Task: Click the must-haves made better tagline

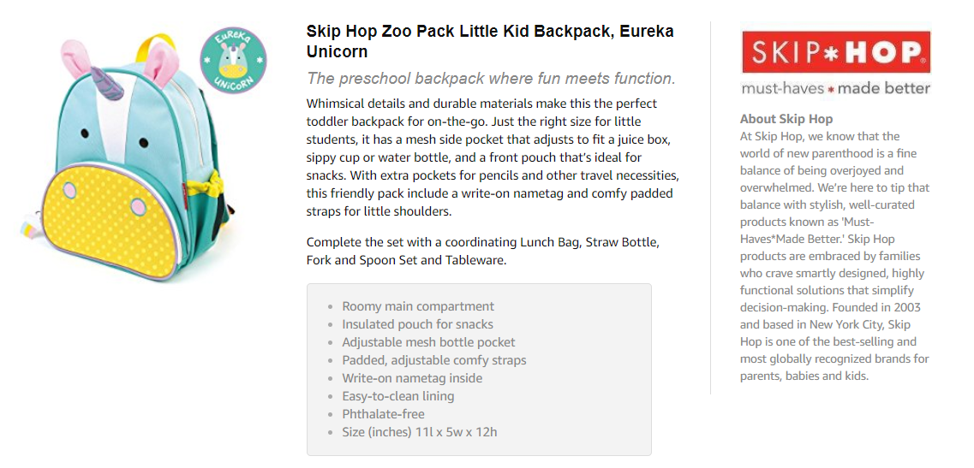Action: pos(835,88)
